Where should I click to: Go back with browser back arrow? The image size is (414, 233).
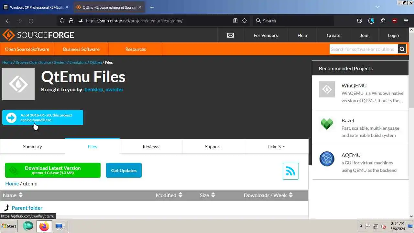[8, 21]
